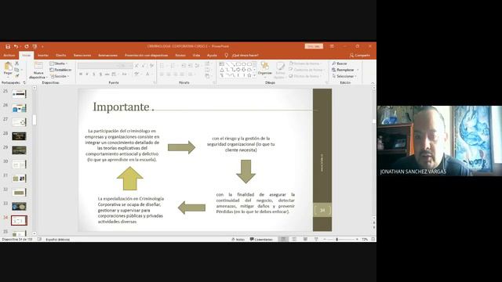Image resolution: width=502 pixels, height=282 pixels.
Task: Paste using the Pegar clipboard icon
Action: point(8,67)
